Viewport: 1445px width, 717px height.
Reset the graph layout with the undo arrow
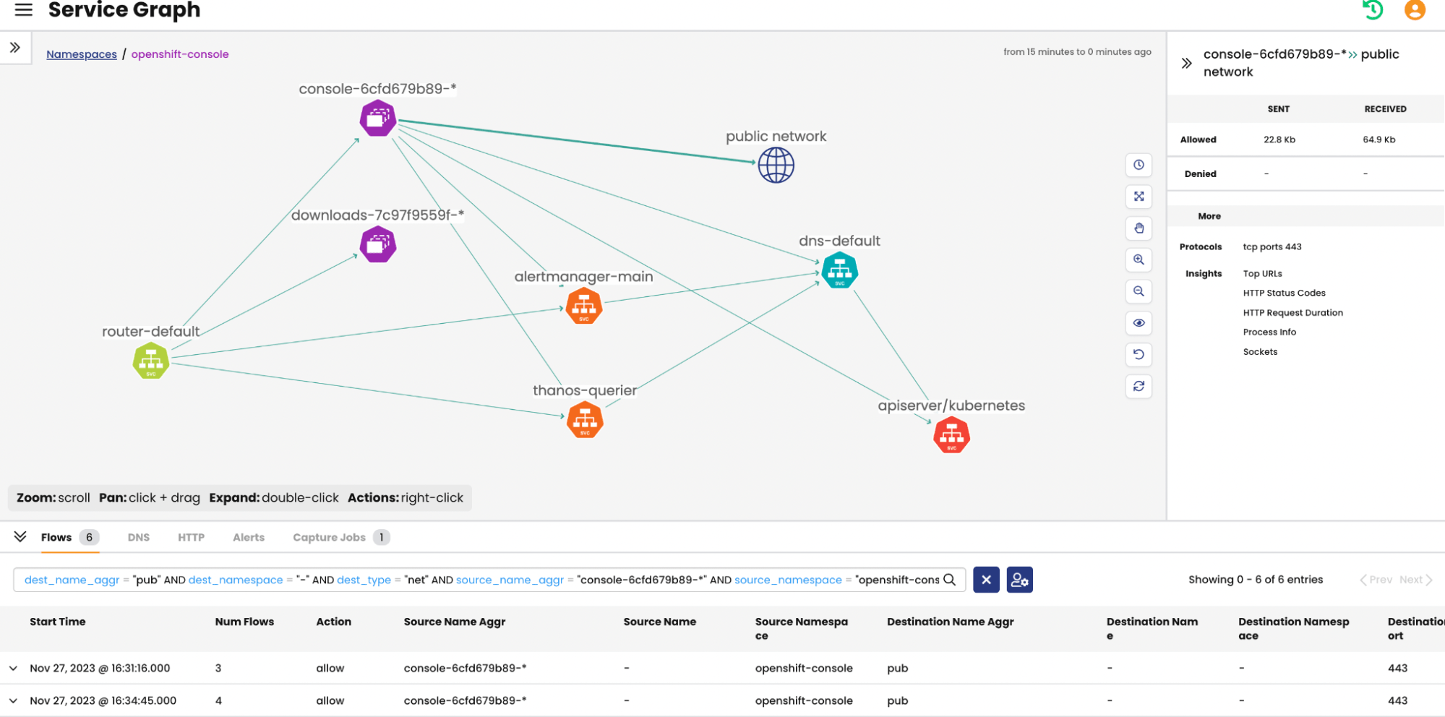pos(1139,354)
